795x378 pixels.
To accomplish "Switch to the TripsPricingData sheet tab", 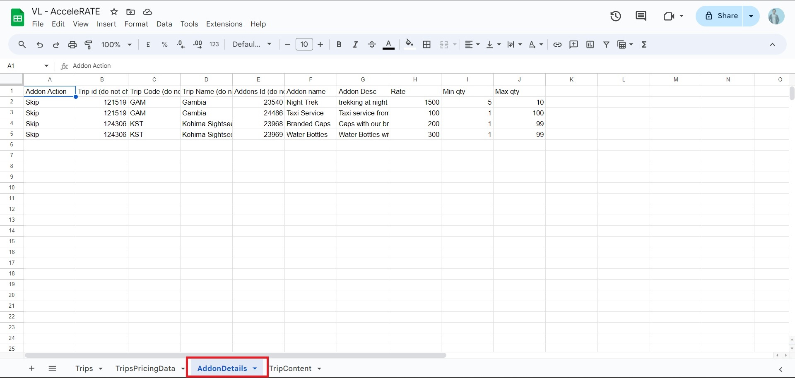I will pos(145,368).
